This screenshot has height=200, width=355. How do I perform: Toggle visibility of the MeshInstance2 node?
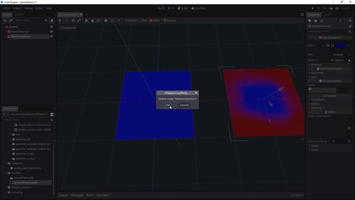[52, 36]
